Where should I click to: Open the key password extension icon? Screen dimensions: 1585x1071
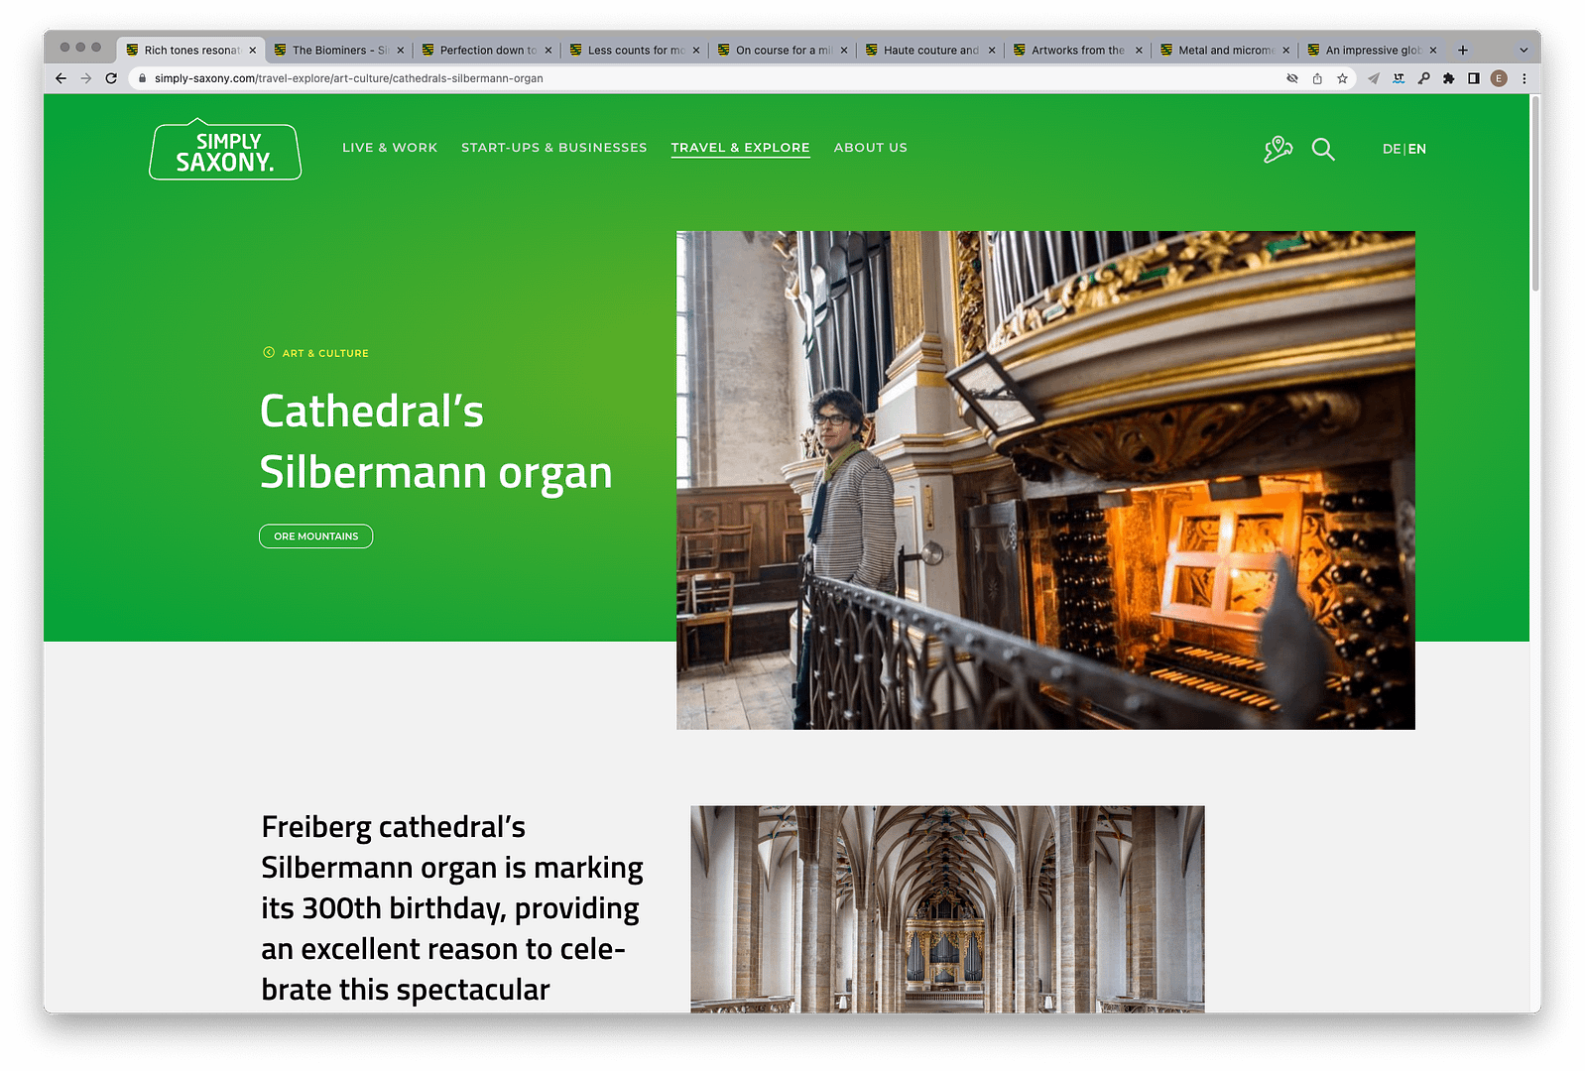point(1423,78)
